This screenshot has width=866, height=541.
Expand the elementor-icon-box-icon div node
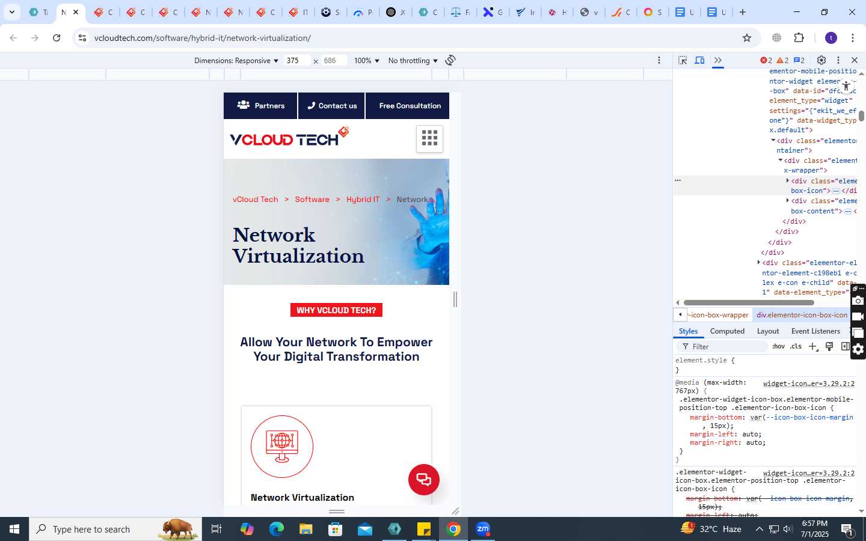(787, 181)
